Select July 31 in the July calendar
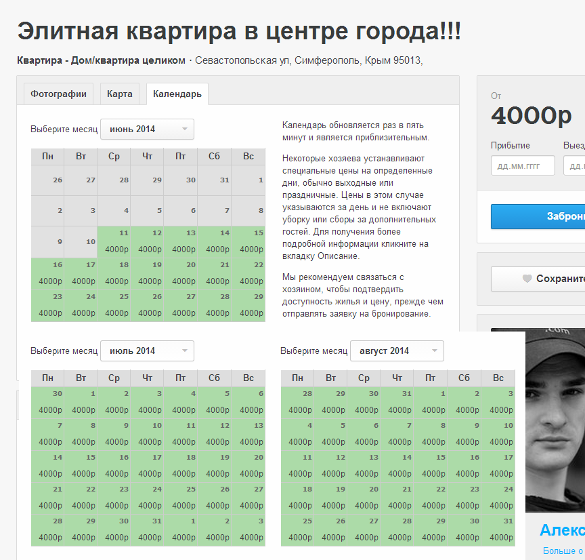 pos(148,529)
